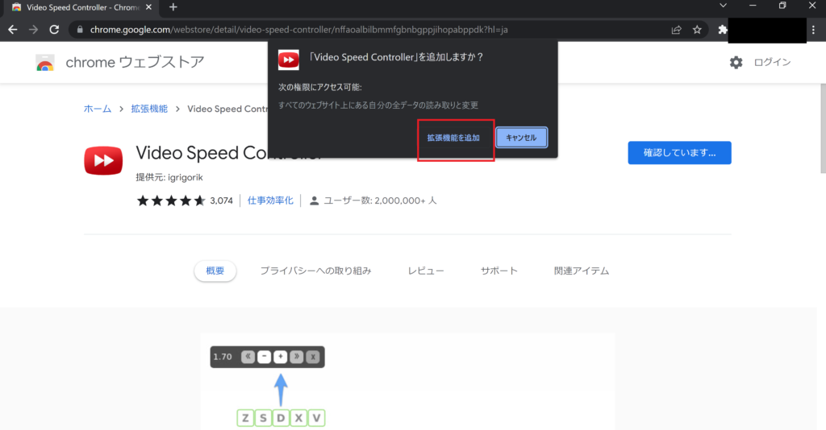Click the browser forward arrow

[x=33, y=30]
